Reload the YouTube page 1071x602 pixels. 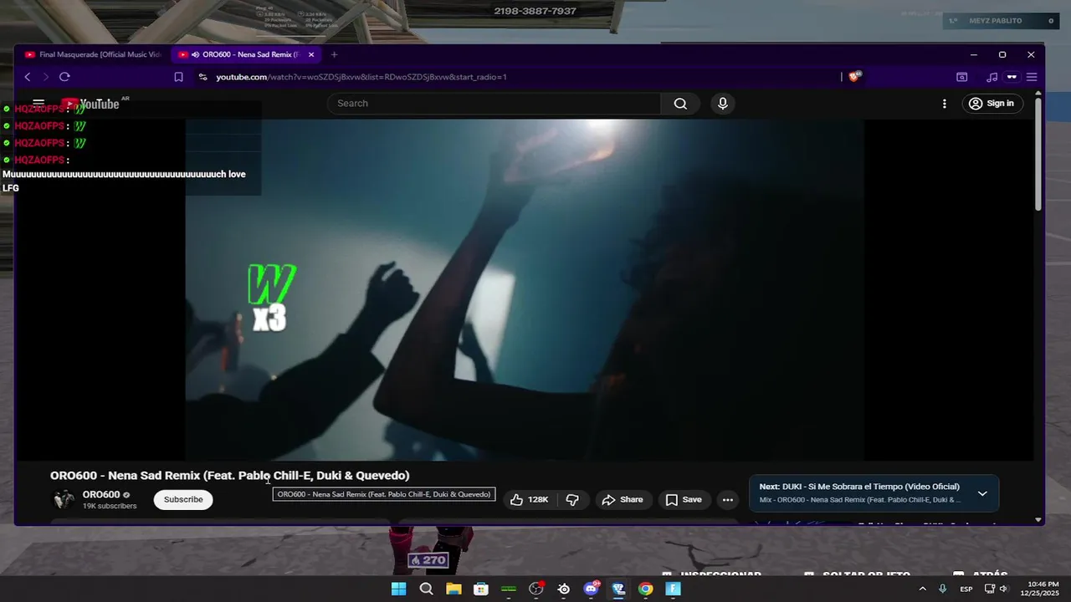point(64,77)
